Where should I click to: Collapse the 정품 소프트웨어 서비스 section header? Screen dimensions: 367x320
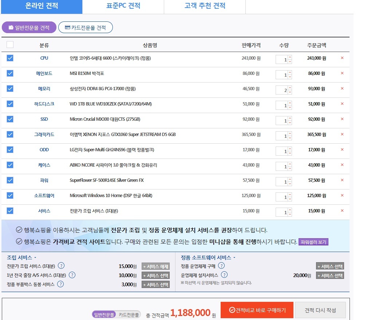coord(208,257)
